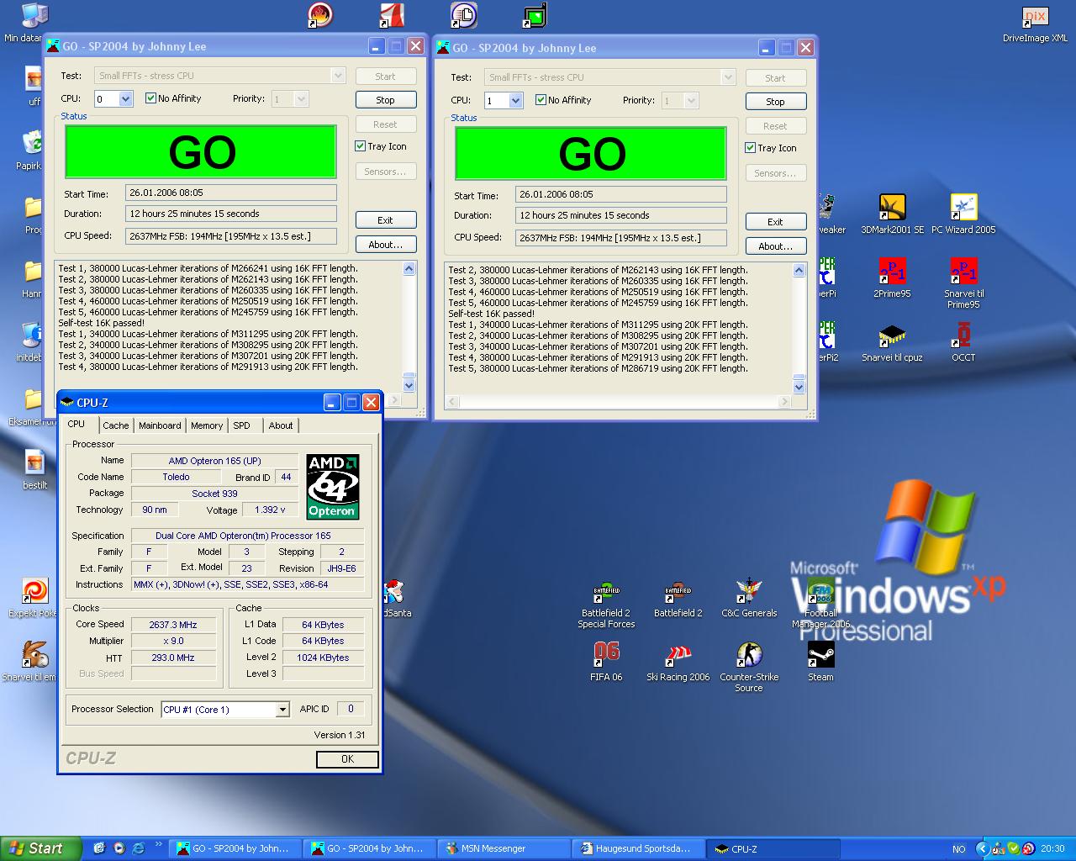This screenshot has width=1076, height=861.
Task: Launch the Steam desktop icon
Action: (820, 662)
